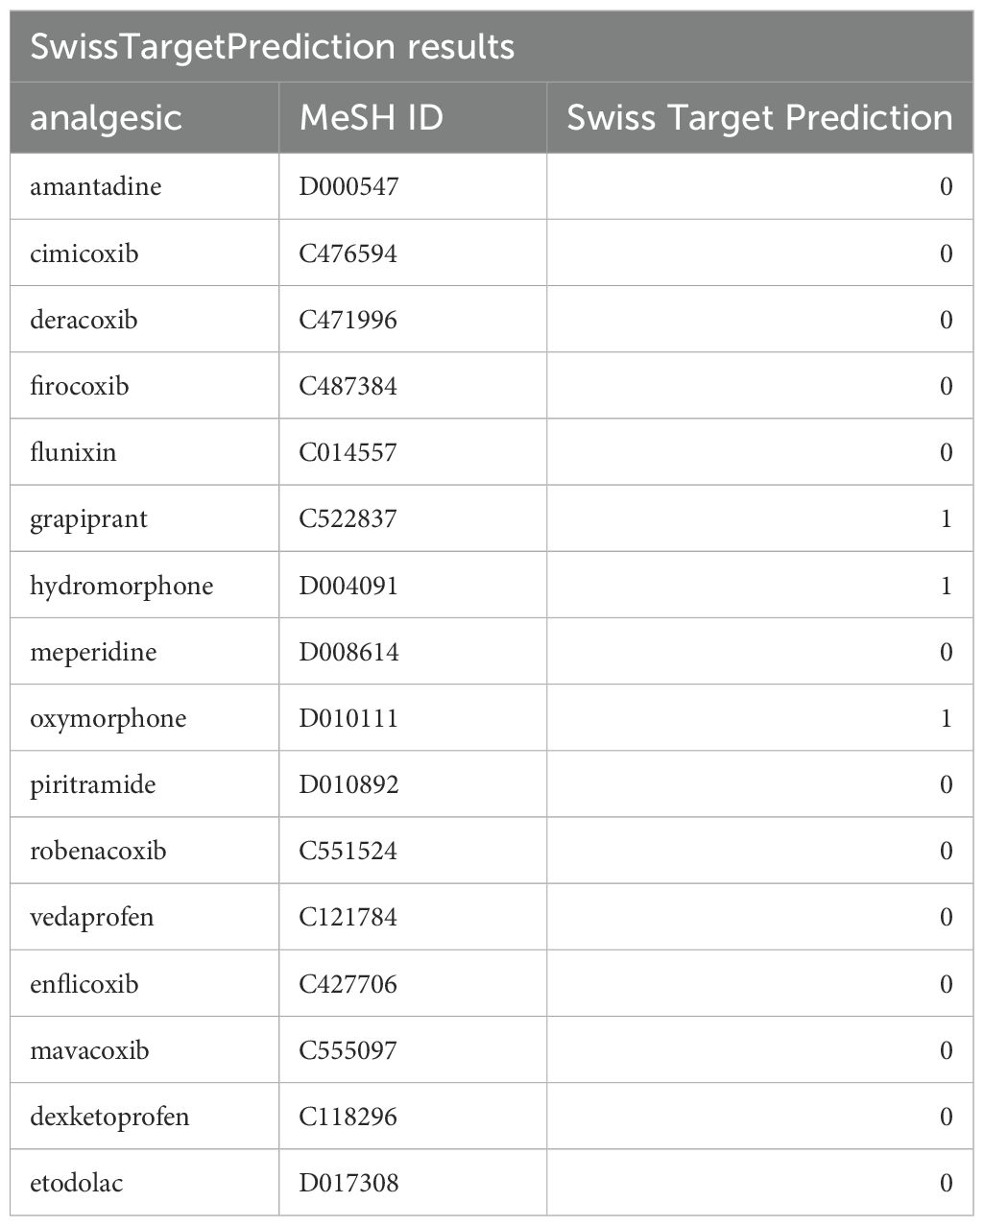
Task: Click the oxymorphone prediction value 1
Action: click(x=946, y=718)
